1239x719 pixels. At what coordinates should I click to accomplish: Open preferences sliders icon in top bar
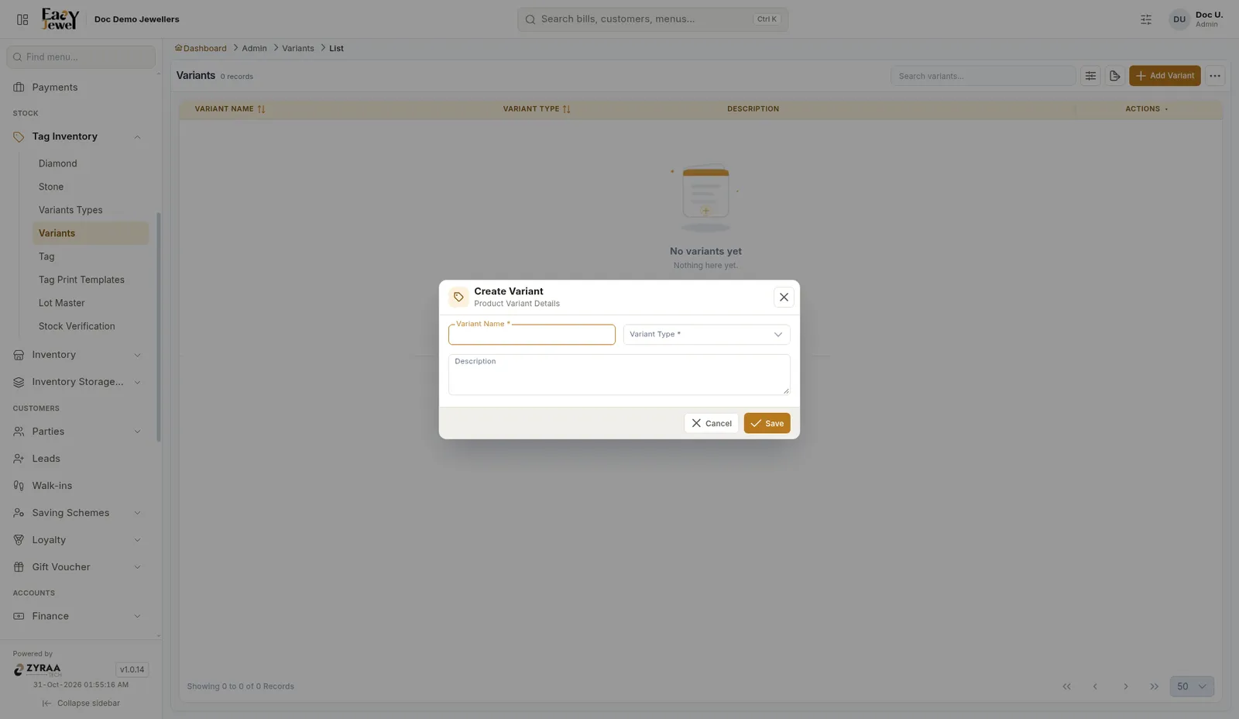[1146, 19]
